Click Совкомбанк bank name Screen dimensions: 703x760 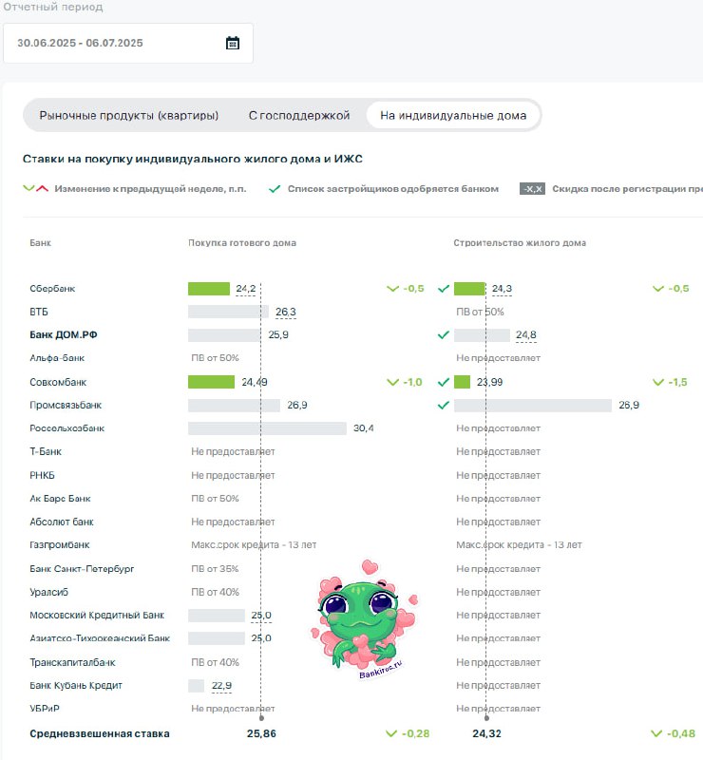point(58,382)
